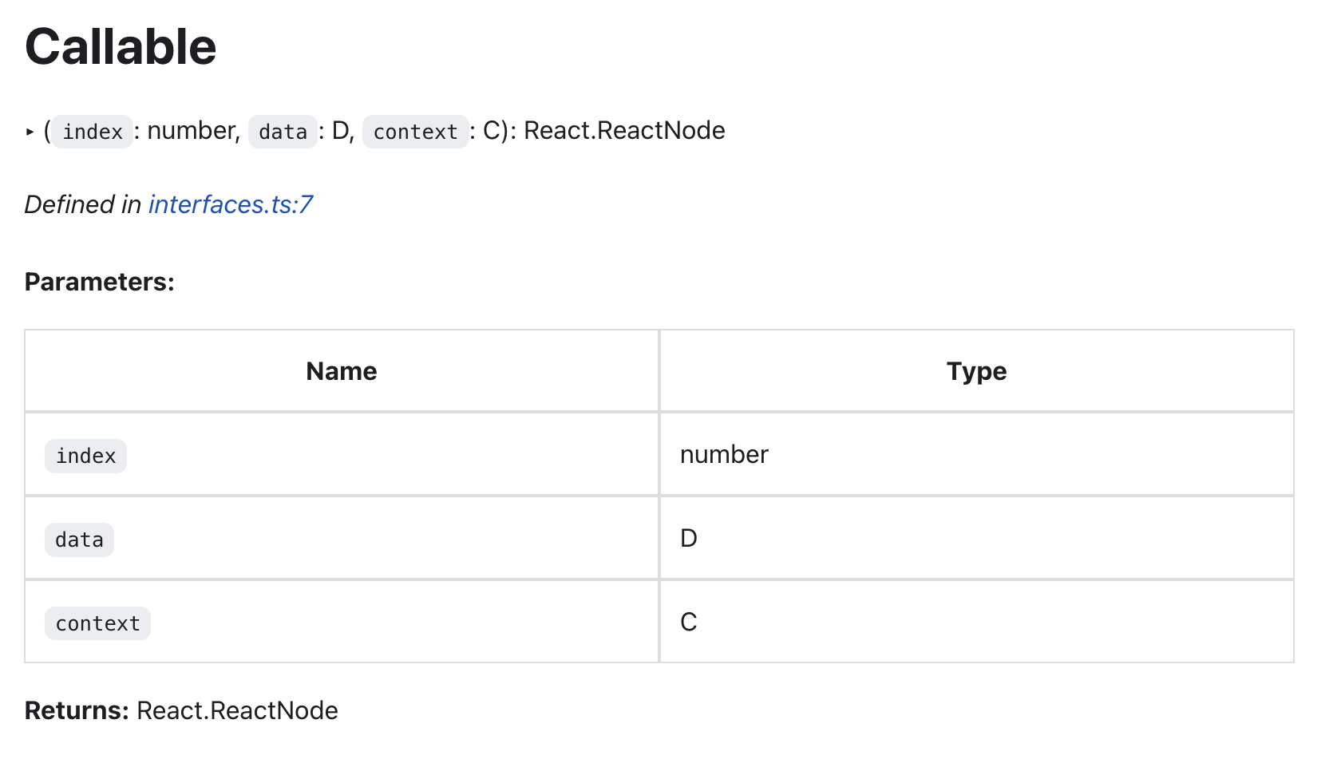
Task: Click the 'number,' type in signature
Action: pos(193,131)
